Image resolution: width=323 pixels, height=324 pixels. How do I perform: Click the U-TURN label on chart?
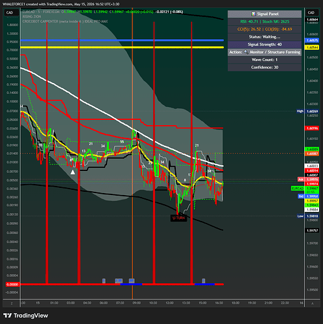(178, 218)
